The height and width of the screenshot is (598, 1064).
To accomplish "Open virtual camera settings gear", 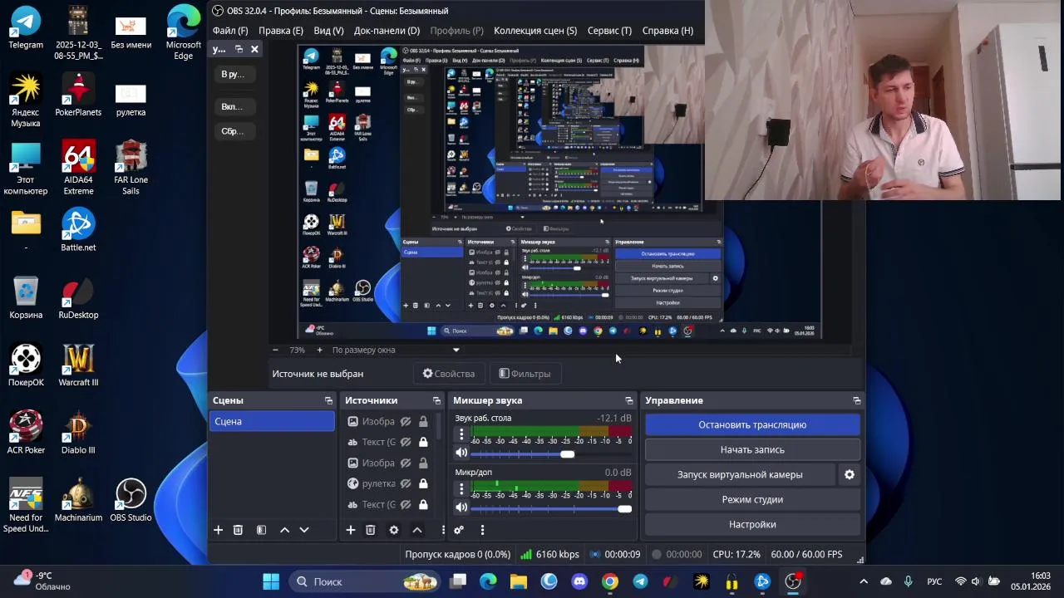I will coord(850,474).
